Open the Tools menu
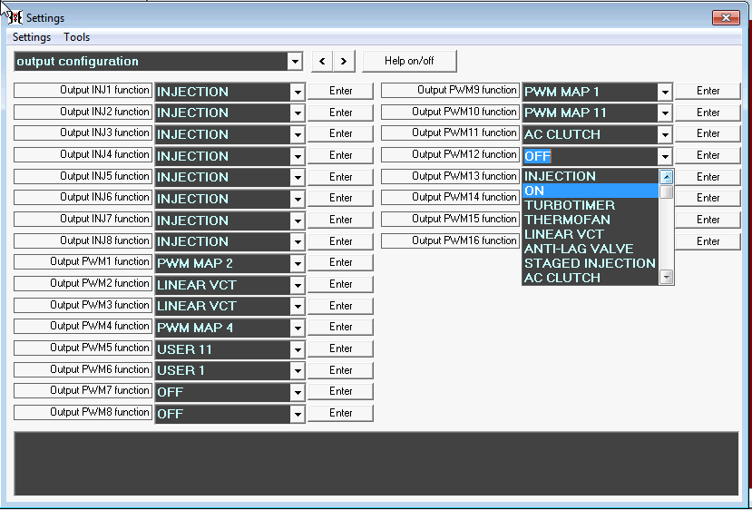This screenshot has width=752, height=510. (x=76, y=37)
